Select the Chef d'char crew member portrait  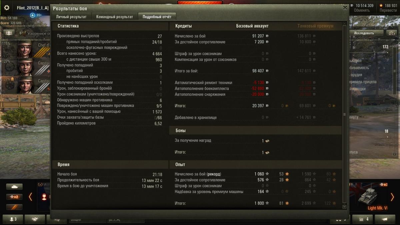click(x=25, y=49)
